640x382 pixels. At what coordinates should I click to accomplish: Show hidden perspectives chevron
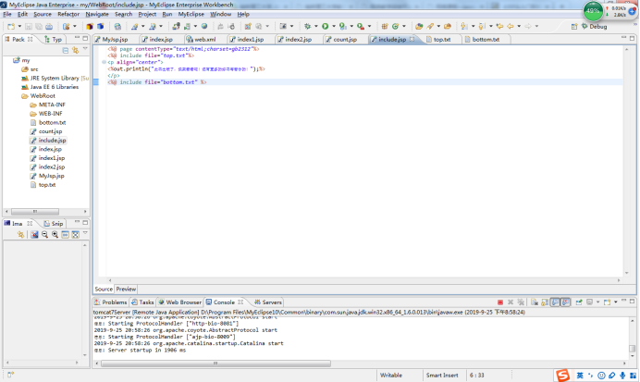tap(635, 24)
